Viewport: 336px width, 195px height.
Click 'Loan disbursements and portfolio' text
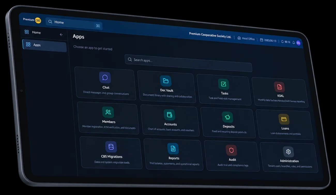point(286,134)
